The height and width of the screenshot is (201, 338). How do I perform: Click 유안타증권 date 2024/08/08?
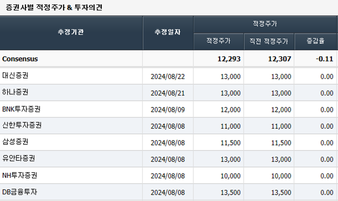[x=168, y=159]
